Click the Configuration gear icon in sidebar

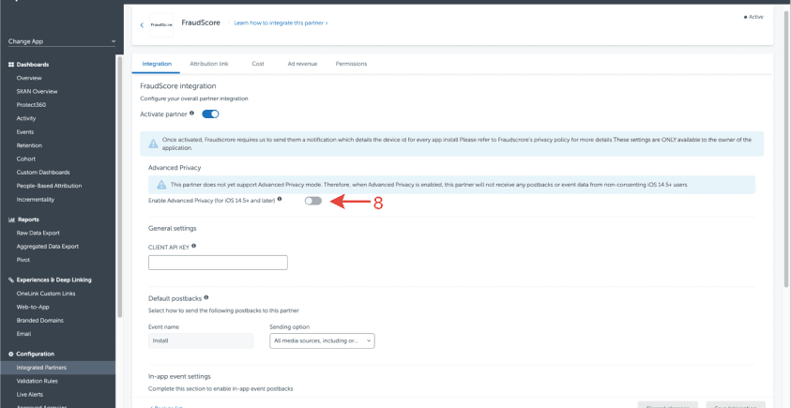click(11, 354)
